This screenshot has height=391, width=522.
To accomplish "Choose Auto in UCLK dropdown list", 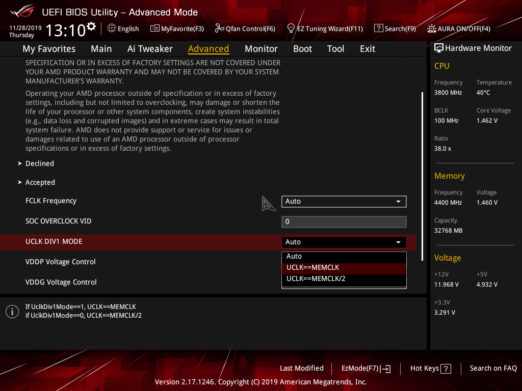I will pos(344,257).
